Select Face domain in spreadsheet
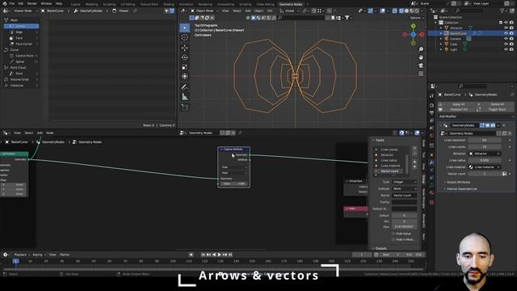The width and height of the screenshot is (517, 291). 21,38
